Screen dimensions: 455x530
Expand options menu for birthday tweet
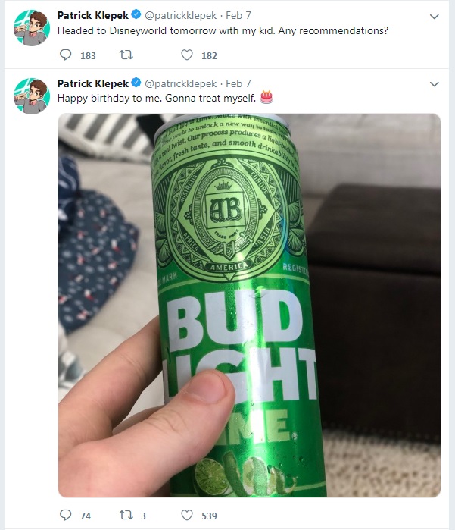(x=434, y=84)
